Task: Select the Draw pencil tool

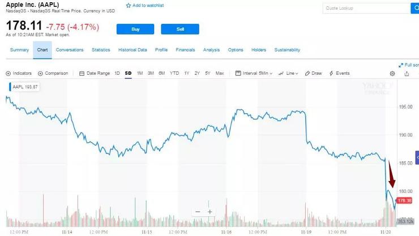Action: (313, 73)
